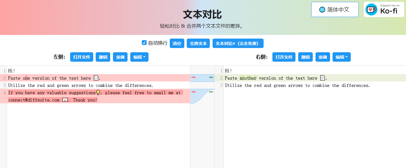406x168 pixels.
Task: Click the right side 撤销 button
Action: tap(305, 57)
